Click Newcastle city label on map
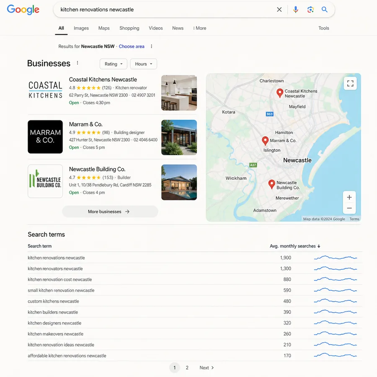The width and height of the screenshot is (377, 377). [x=297, y=160]
